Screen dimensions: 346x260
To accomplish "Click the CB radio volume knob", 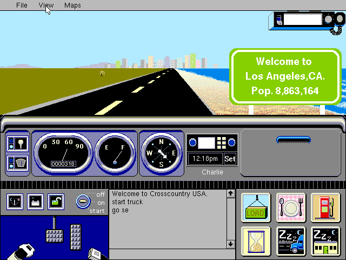I will (x=328, y=19).
